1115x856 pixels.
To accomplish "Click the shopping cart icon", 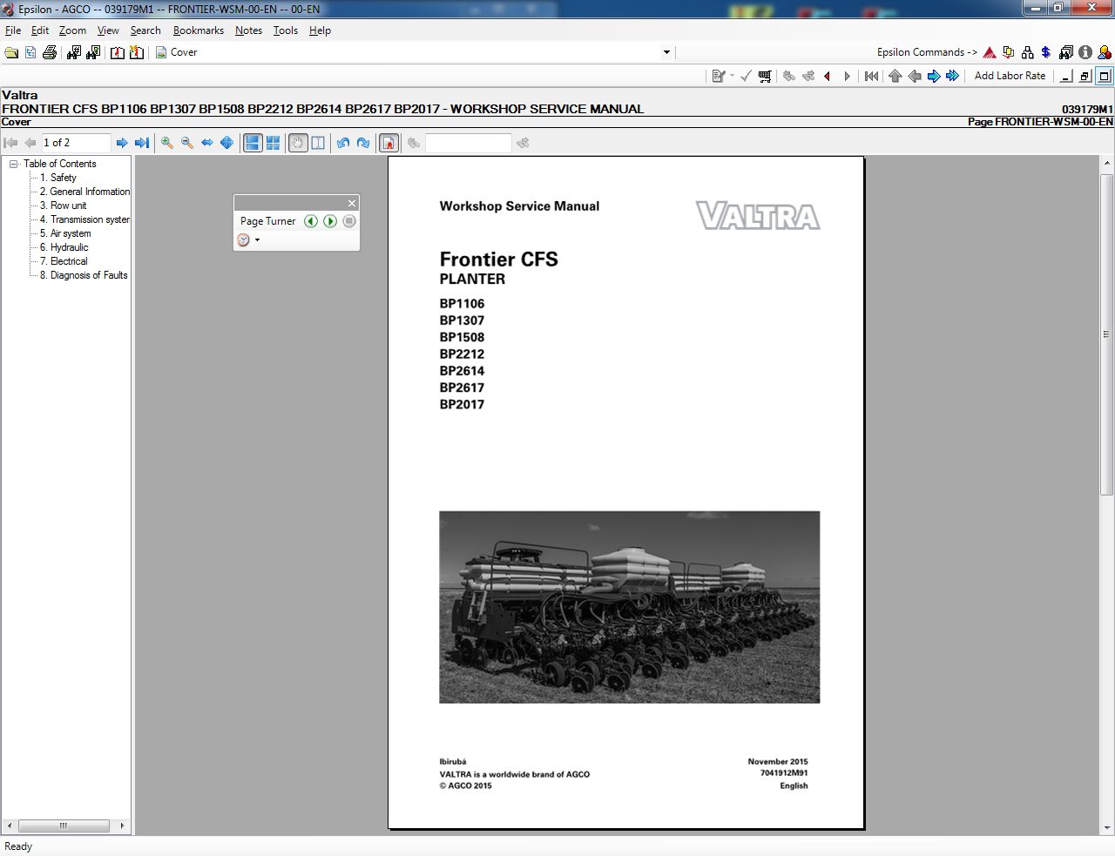I will click(765, 76).
